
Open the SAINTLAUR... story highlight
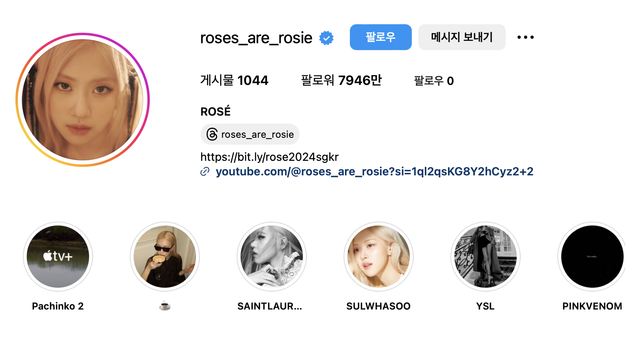pyautogui.click(x=272, y=257)
